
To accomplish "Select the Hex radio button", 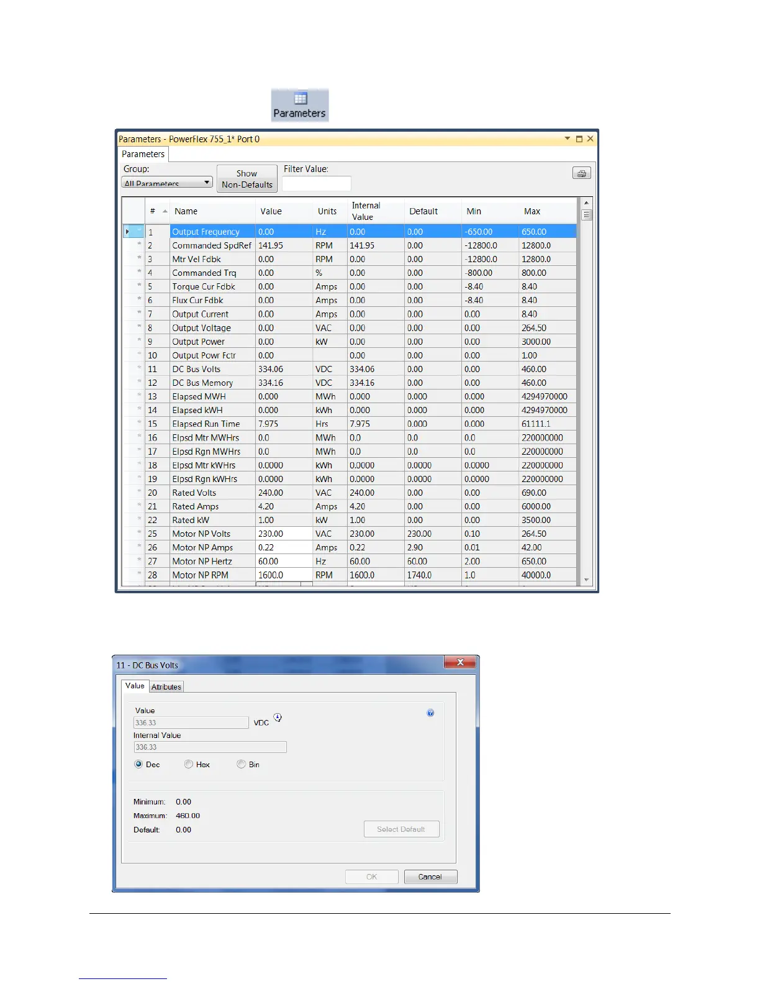I will (188, 764).
